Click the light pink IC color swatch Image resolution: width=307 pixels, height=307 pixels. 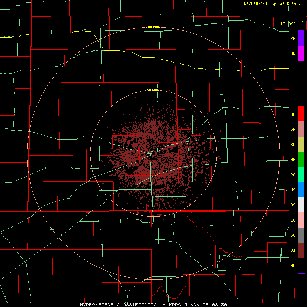tap(301, 220)
